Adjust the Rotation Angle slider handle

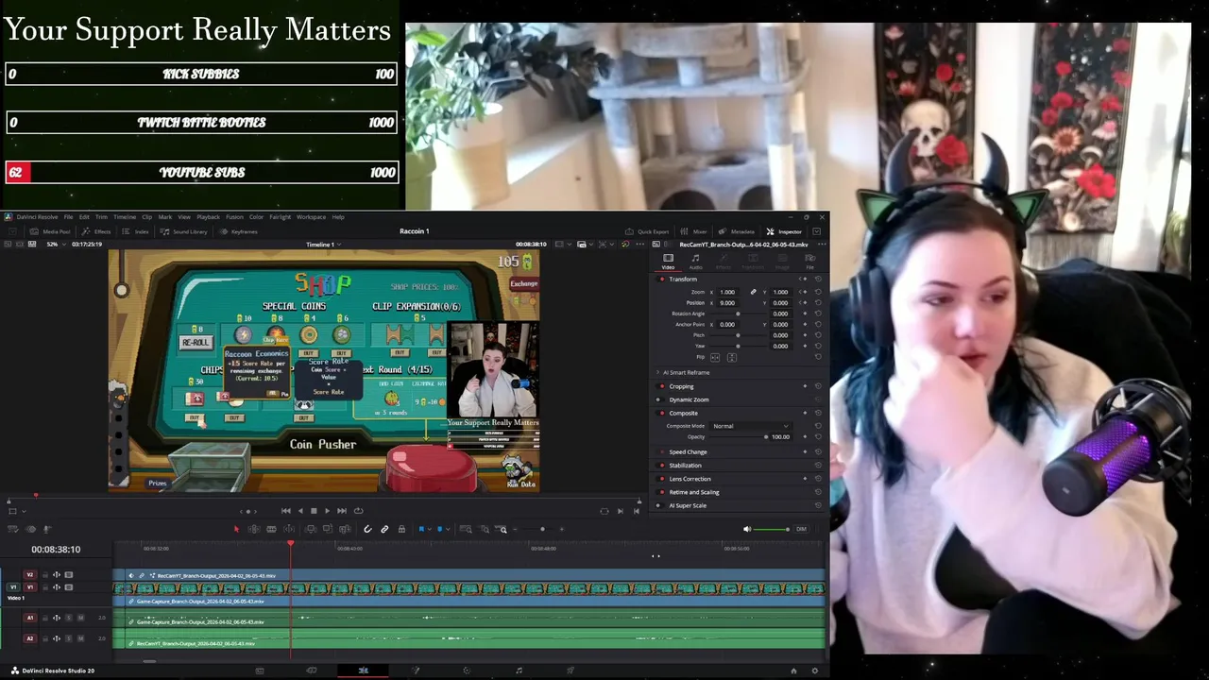738,314
